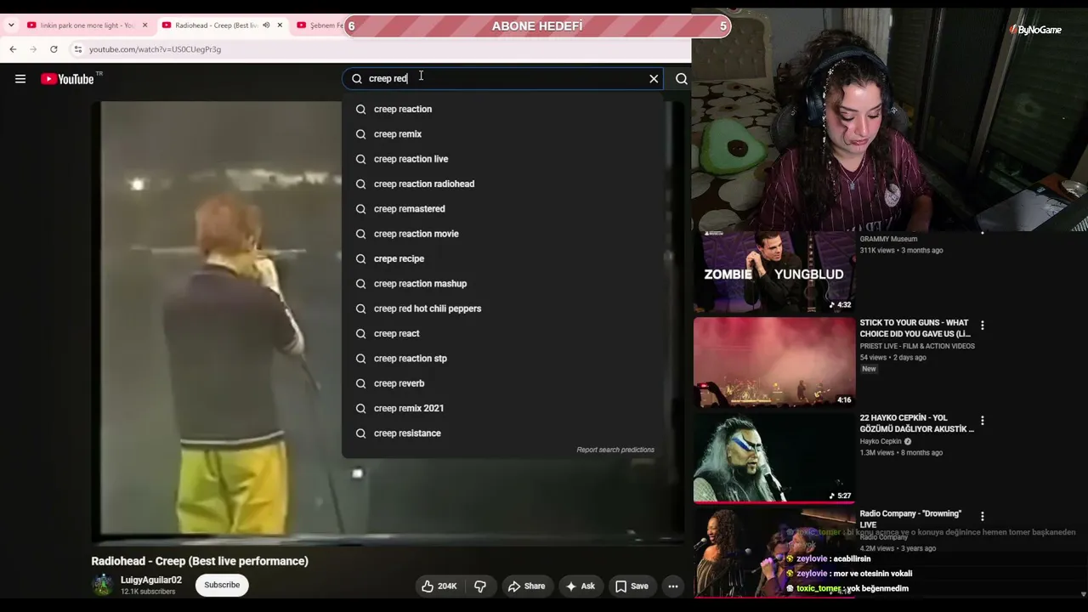Pick the "creep remix" suggestion
This screenshot has height=612, width=1088.
[502, 134]
